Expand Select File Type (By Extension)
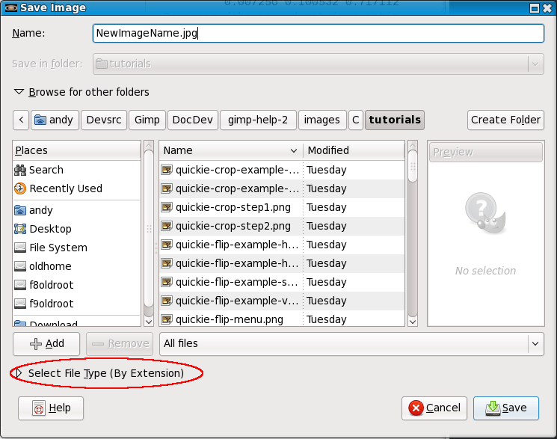Image resolution: width=557 pixels, height=439 pixels. coord(19,373)
